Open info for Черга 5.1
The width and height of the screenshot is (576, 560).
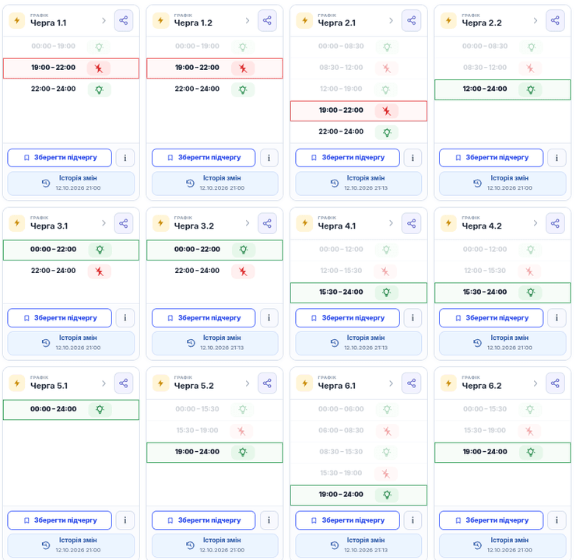125,520
